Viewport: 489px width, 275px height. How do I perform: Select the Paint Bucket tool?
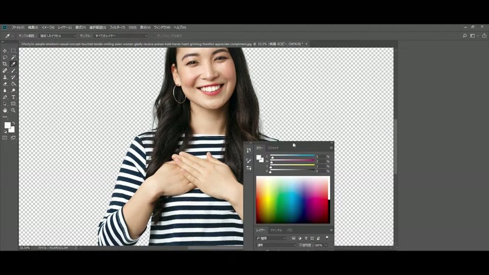coord(13,84)
